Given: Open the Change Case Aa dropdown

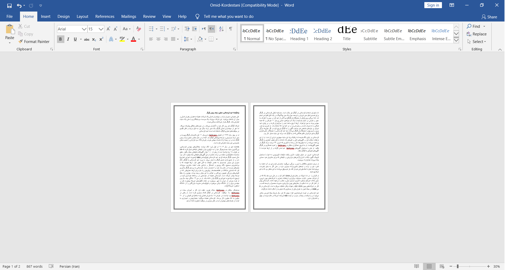Looking at the screenshot, I should [x=127, y=29].
